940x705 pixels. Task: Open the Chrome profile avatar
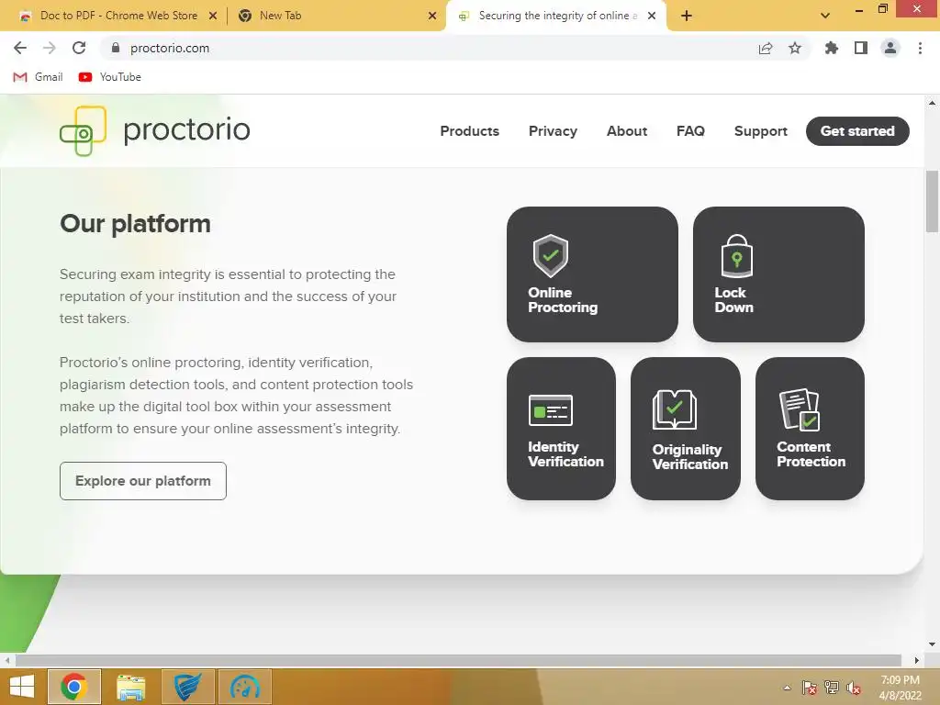[890, 48]
